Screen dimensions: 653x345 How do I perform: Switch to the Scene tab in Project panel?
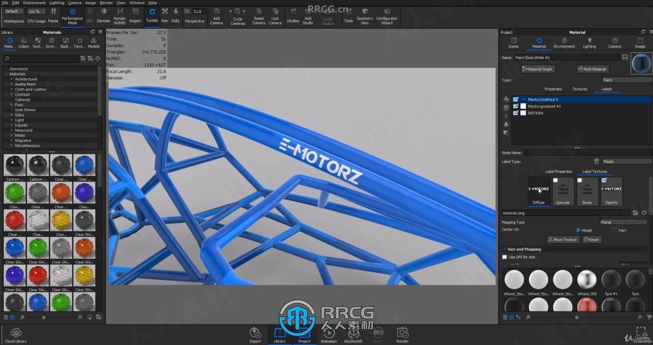[x=514, y=43]
